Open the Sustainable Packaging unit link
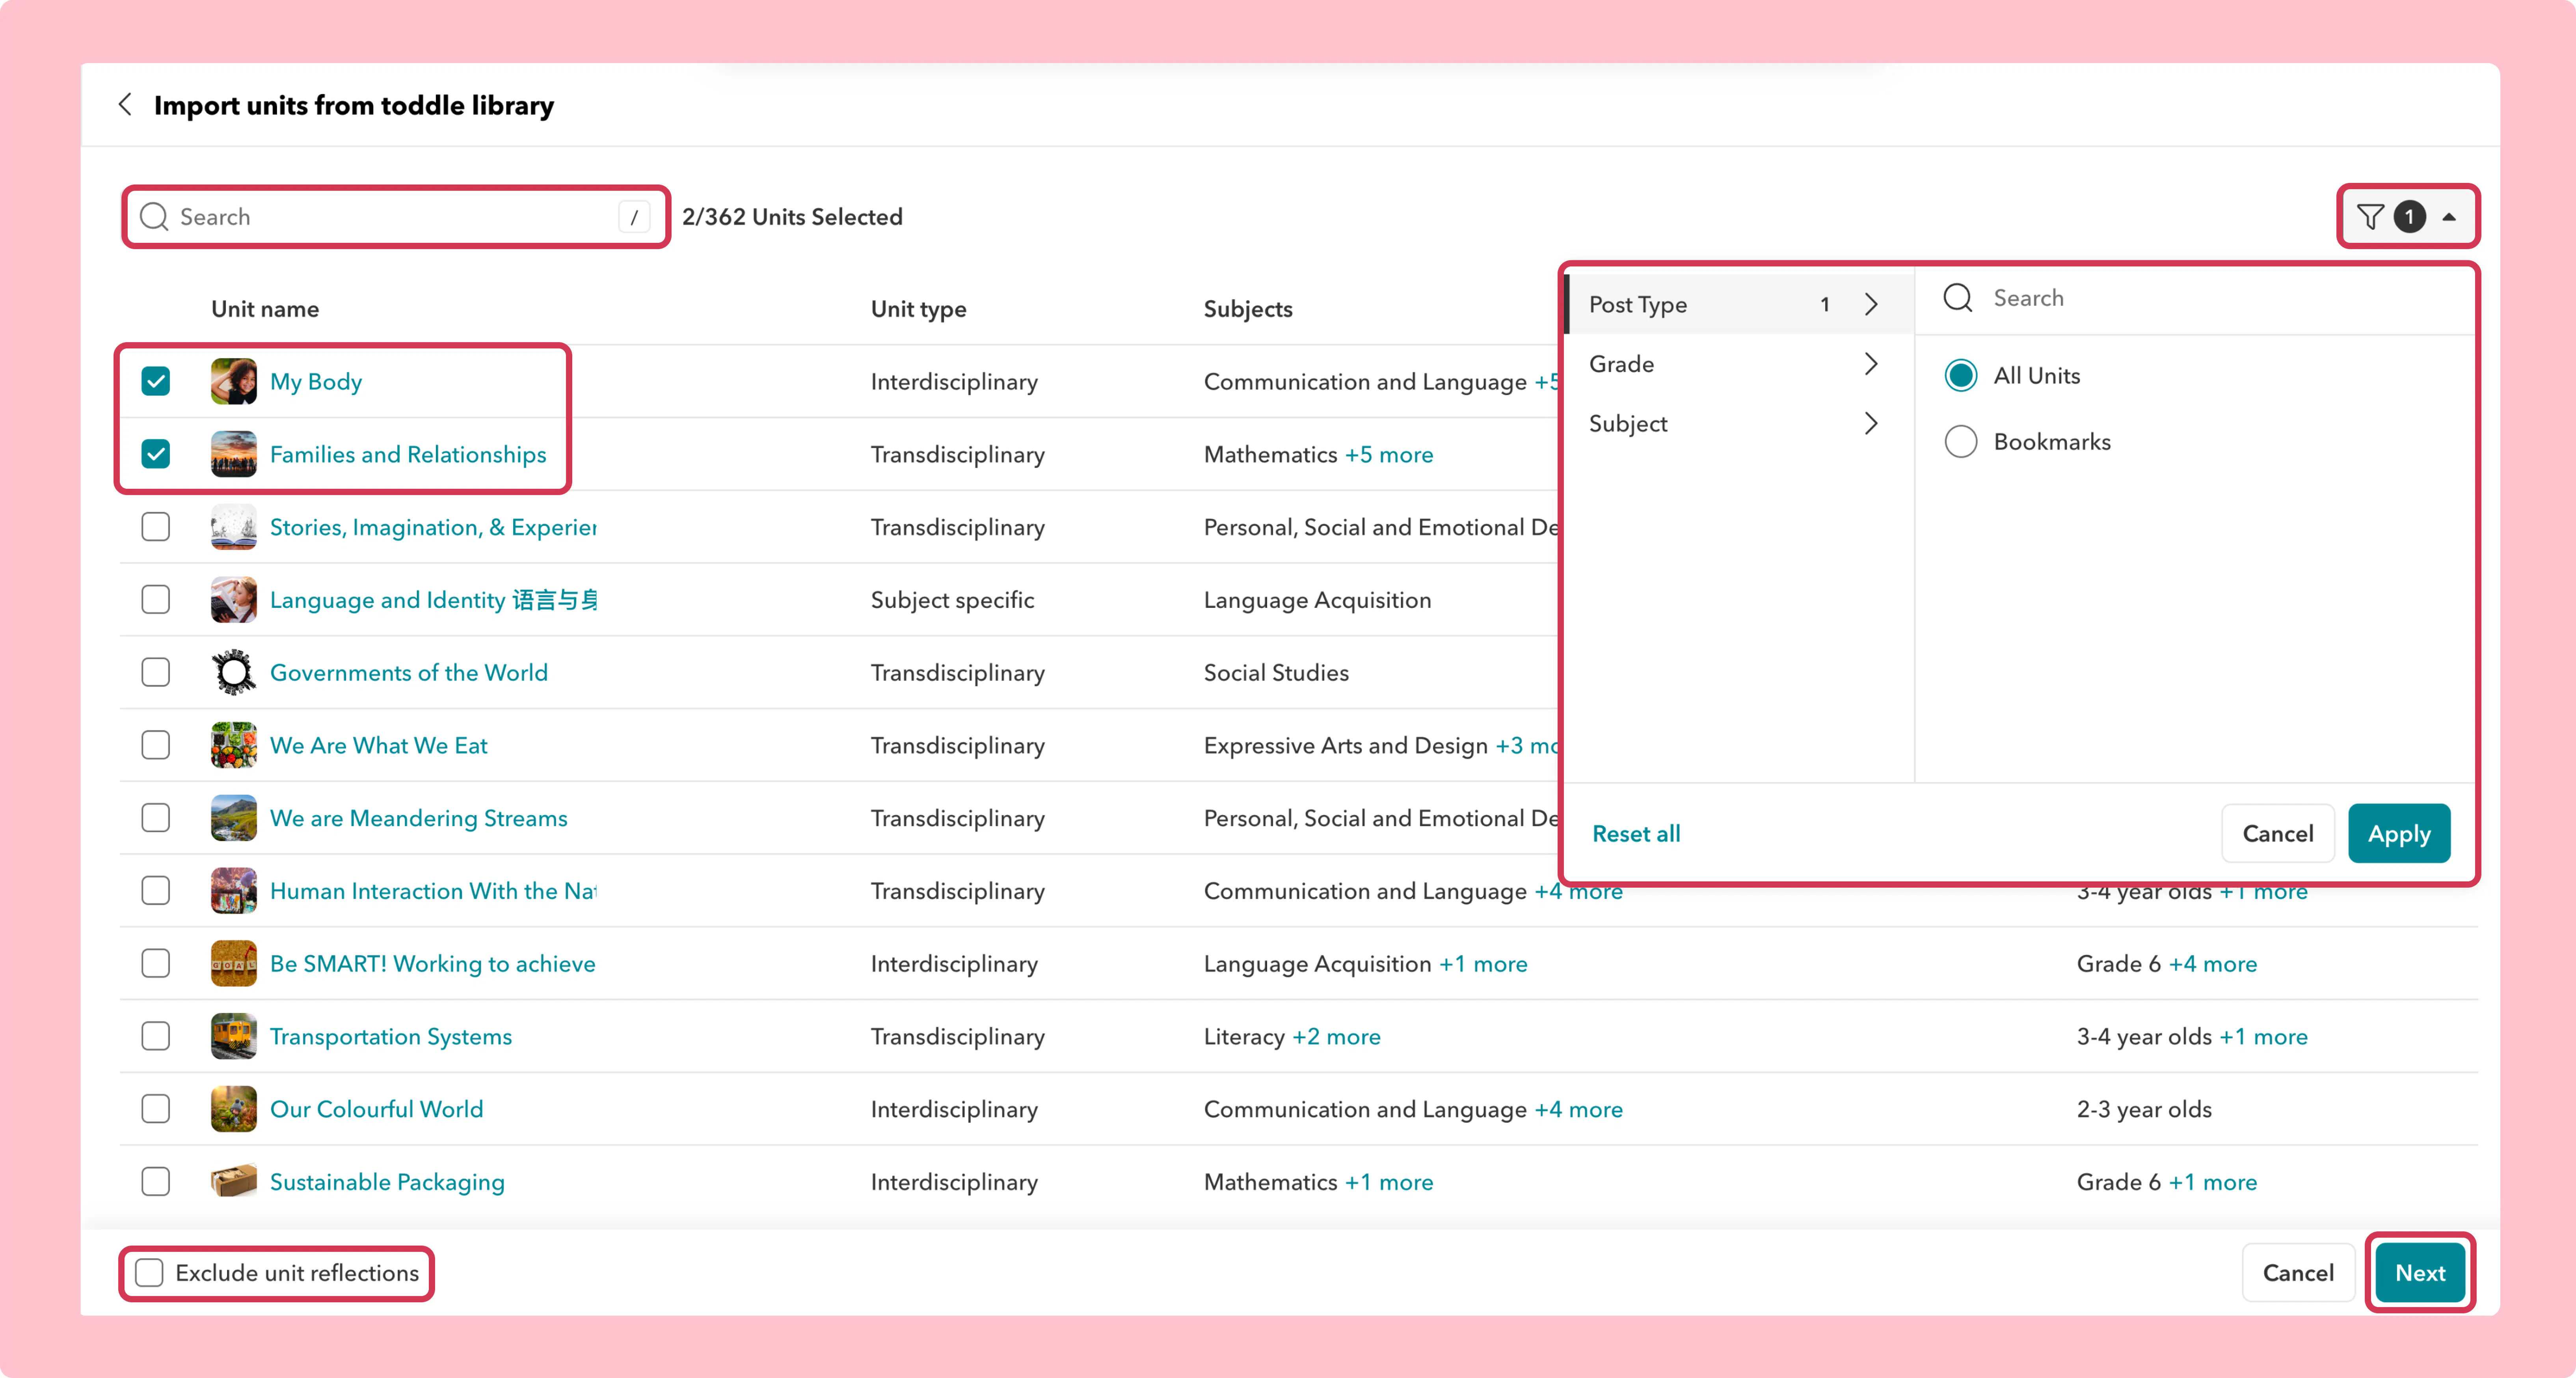Viewport: 2576px width, 1378px height. [388, 1183]
